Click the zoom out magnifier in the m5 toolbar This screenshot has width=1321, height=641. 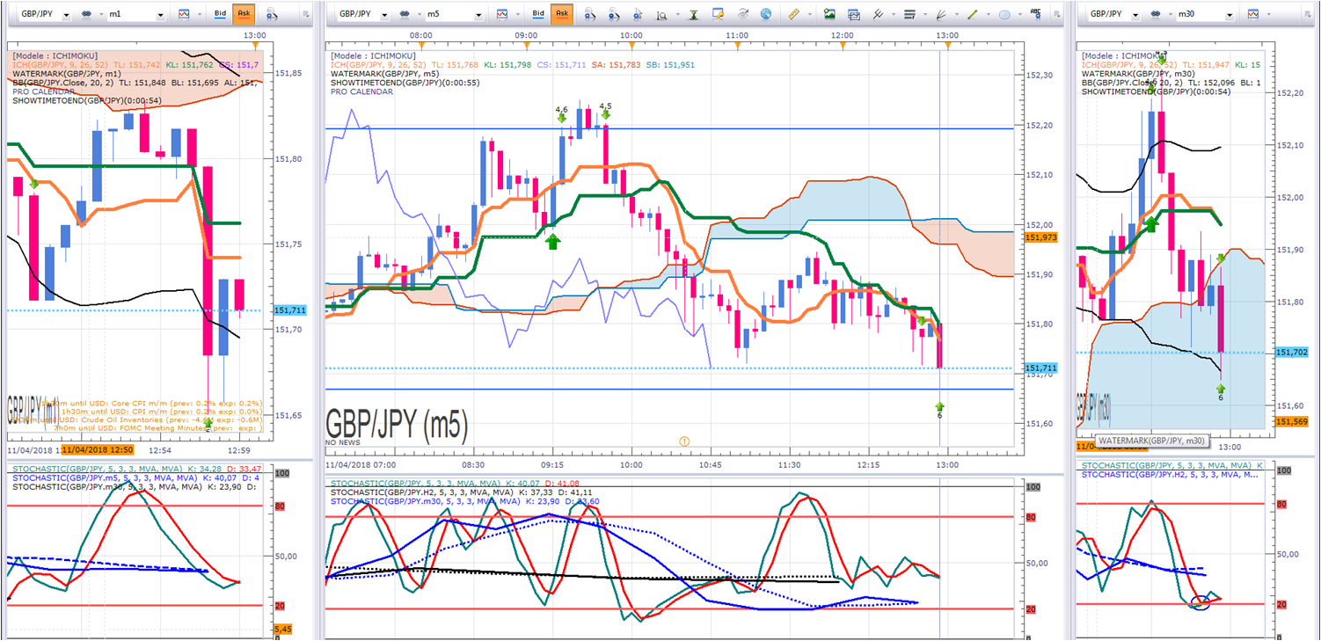coord(615,14)
